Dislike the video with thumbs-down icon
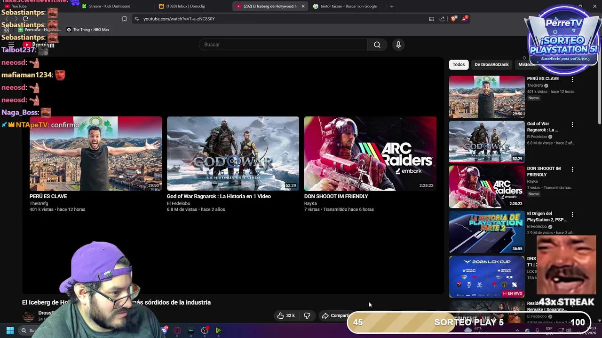 [307, 315]
